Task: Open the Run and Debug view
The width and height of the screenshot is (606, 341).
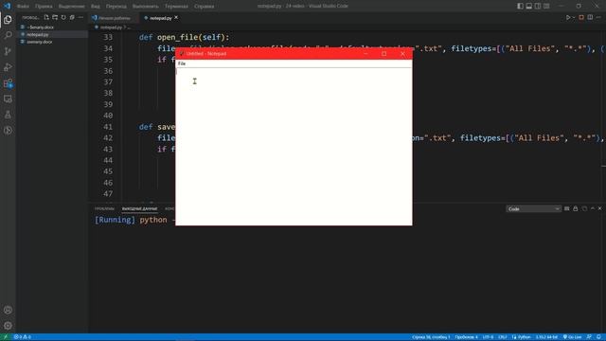Action: pos(8,67)
